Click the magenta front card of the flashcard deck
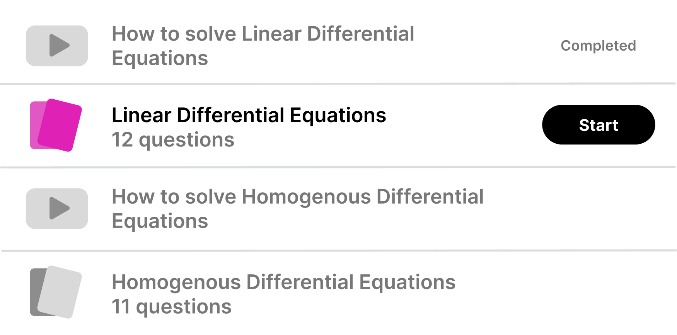Screen dimensions: 677x335 pos(60,125)
